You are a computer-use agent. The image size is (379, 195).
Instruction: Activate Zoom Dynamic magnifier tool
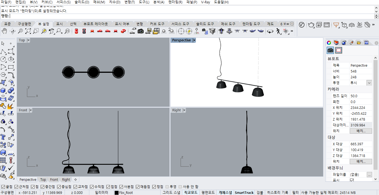click(x=20, y=31)
